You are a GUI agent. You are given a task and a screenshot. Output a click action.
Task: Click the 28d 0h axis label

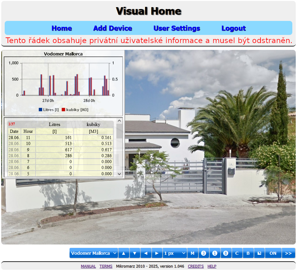(x=89, y=100)
